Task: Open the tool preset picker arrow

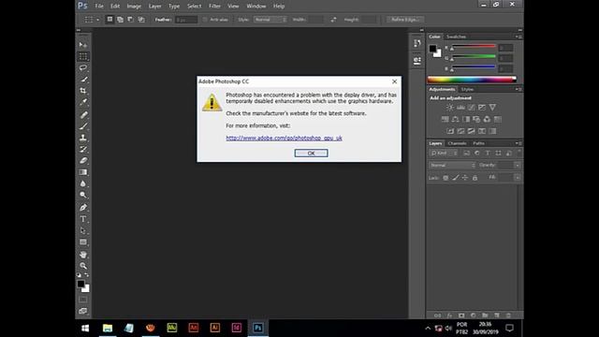Action: pyautogui.click(x=97, y=20)
